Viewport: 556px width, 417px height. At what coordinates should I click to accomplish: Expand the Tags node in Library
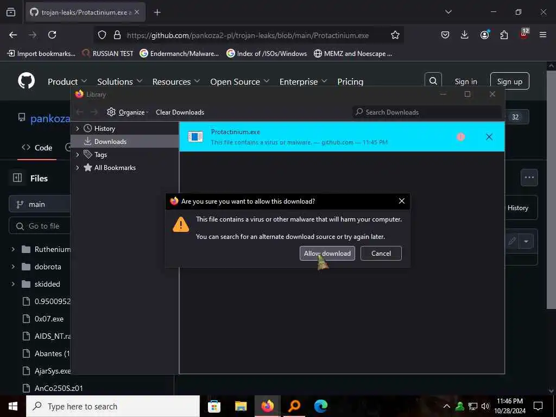pyautogui.click(x=77, y=155)
